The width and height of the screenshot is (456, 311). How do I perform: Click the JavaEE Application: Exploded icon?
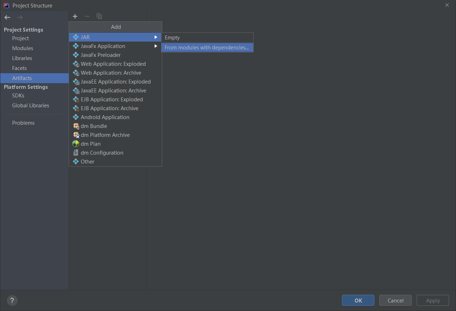(75, 81)
